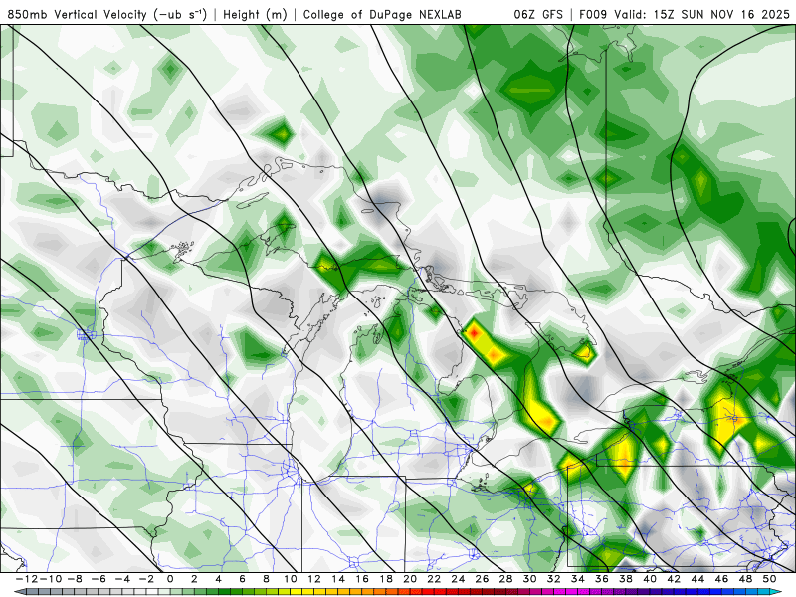The image size is (796, 597).
Task: Click the '32' color scale label
Action: 554,579
